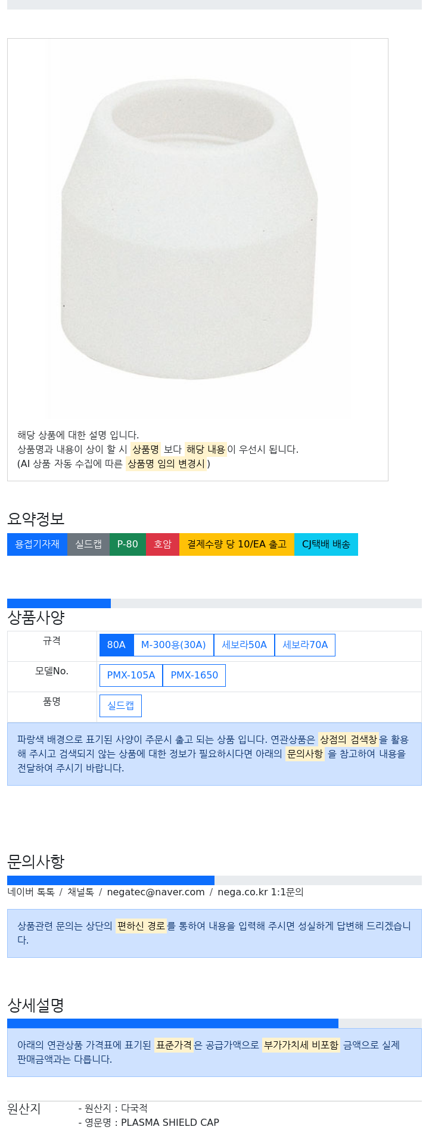Screen dimensions: 429x1130
Task: Click the CJ택배 배송 cyan badge
Action: click(326, 544)
